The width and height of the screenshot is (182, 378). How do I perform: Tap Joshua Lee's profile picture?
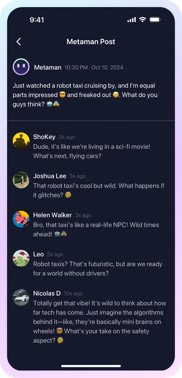[x=21, y=180]
